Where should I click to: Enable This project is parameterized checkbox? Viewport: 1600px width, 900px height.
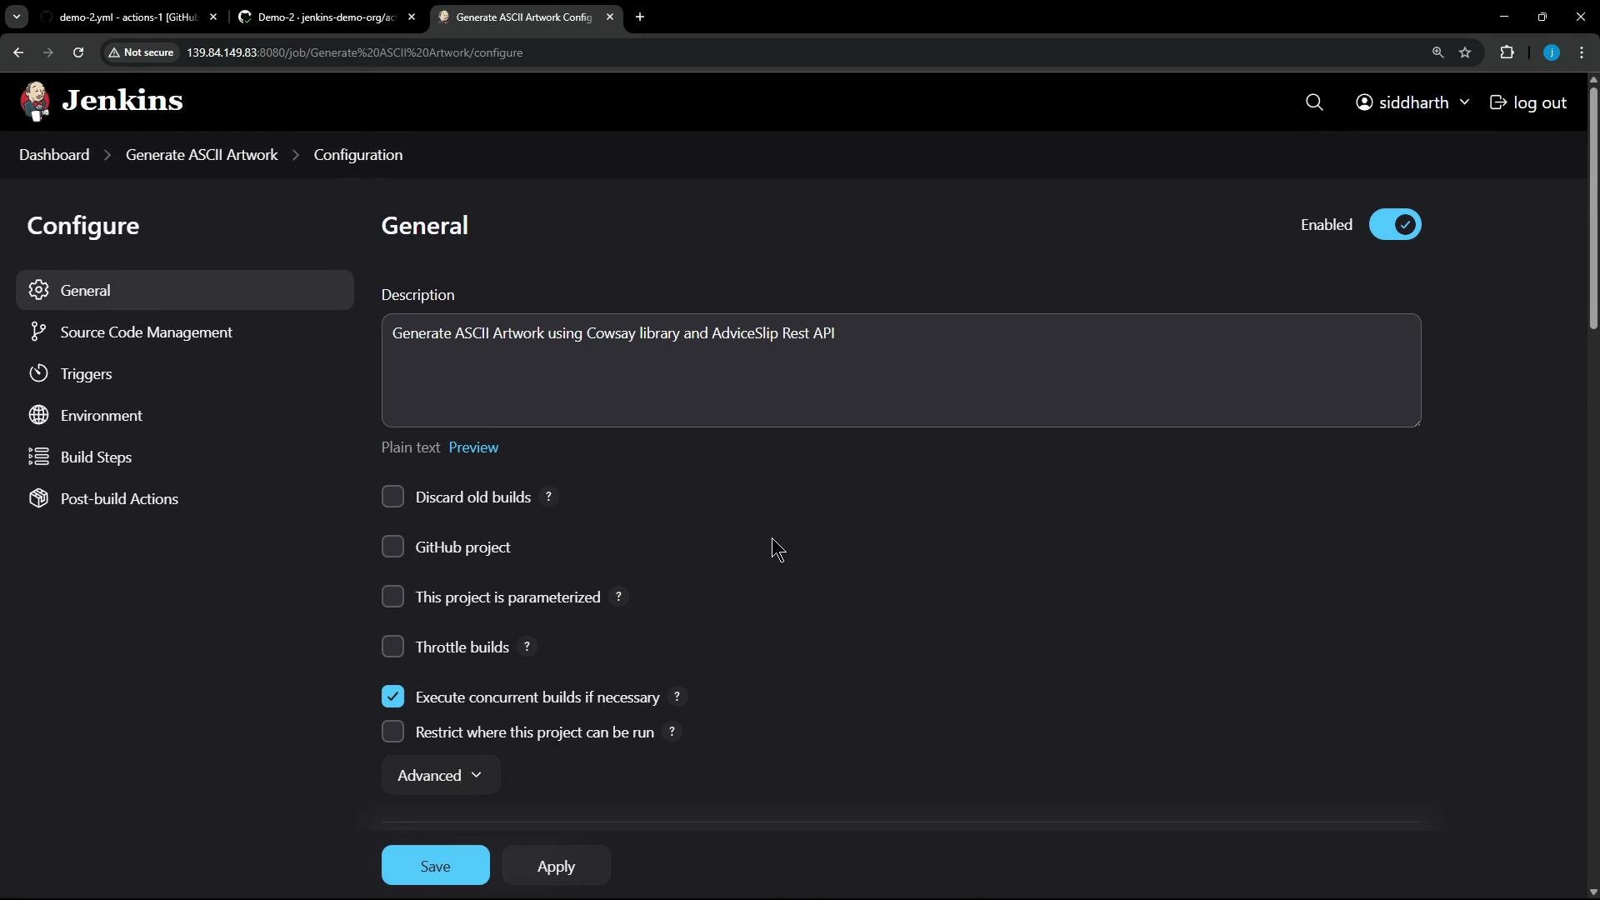pyautogui.click(x=392, y=597)
